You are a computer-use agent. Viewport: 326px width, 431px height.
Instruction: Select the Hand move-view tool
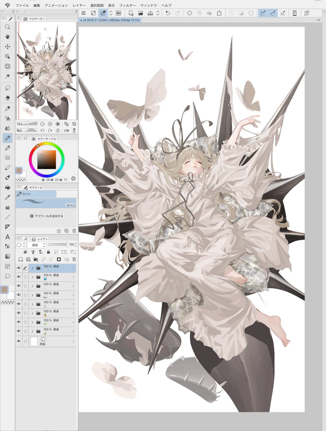point(8,37)
